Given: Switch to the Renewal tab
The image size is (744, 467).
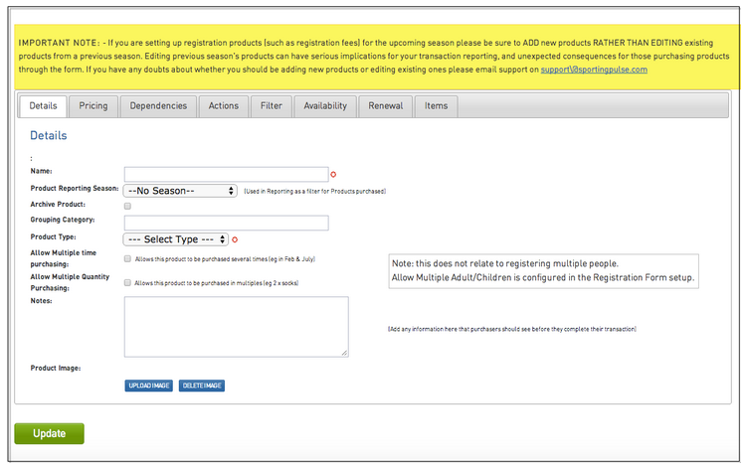Looking at the screenshot, I should click(385, 105).
